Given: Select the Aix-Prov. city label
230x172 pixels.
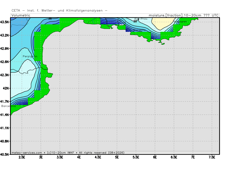Looking at the screenshot, I should click(x=141, y=19).
